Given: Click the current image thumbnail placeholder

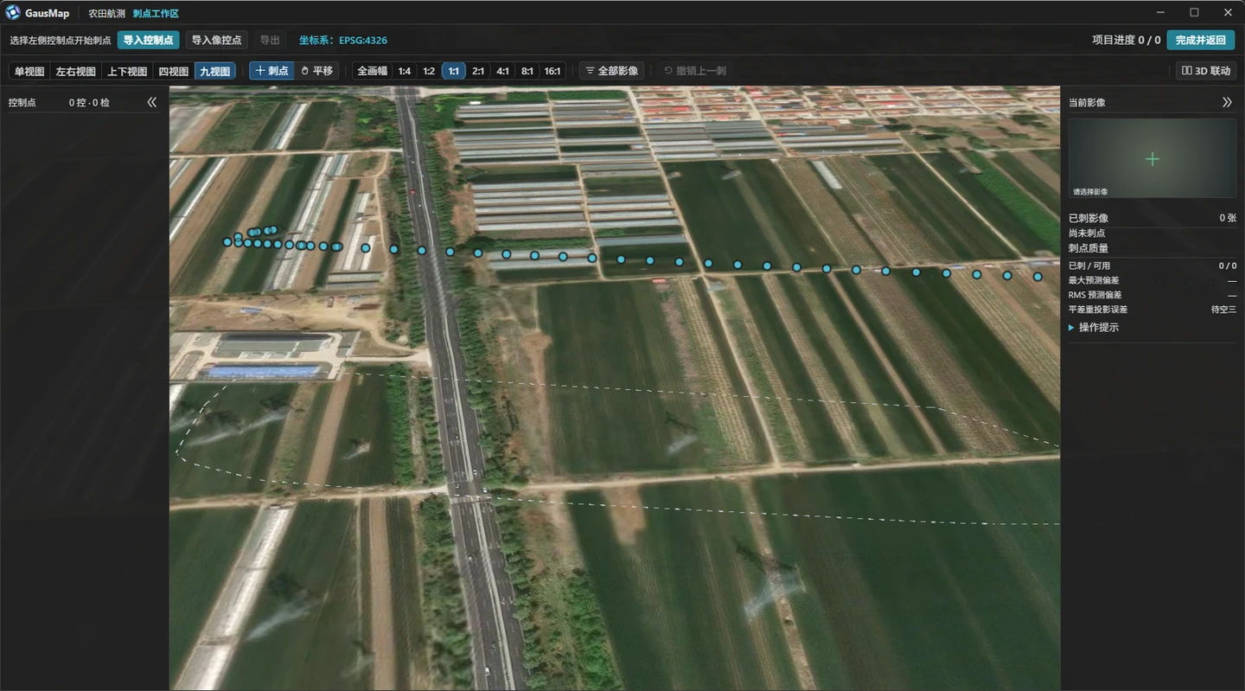Looking at the screenshot, I should (x=1152, y=158).
